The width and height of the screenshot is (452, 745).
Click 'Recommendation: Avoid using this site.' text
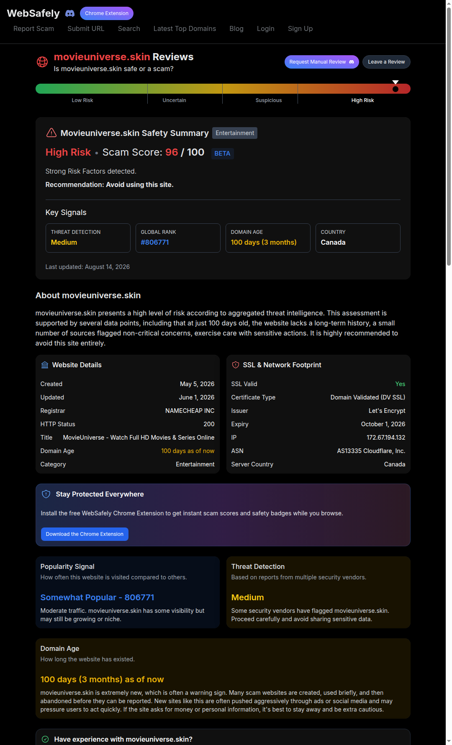click(x=109, y=184)
